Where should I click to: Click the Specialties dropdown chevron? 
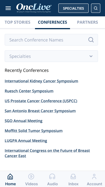(x=91, y=56)
